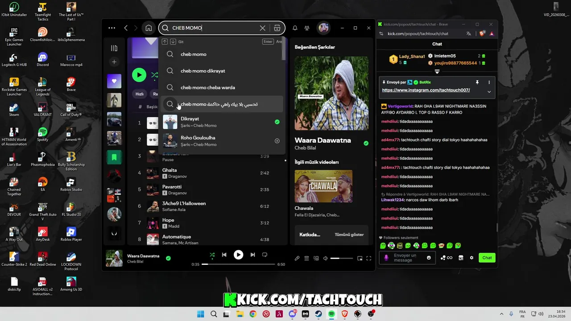The image size is (571, 321).
Task: Select suggestion 'cheb momo cheba warda'
Action: 222,87
